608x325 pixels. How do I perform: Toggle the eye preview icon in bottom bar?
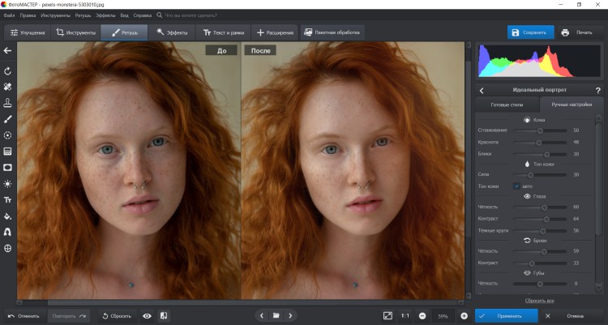(x=147, y=315)
